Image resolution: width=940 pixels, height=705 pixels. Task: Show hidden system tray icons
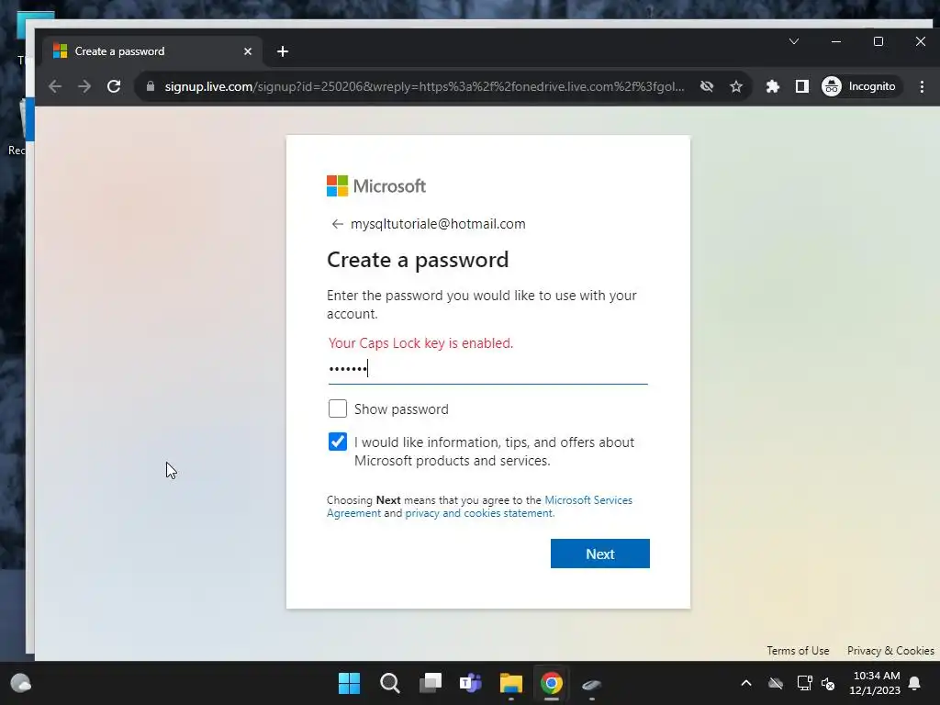[x=745, y=683]
